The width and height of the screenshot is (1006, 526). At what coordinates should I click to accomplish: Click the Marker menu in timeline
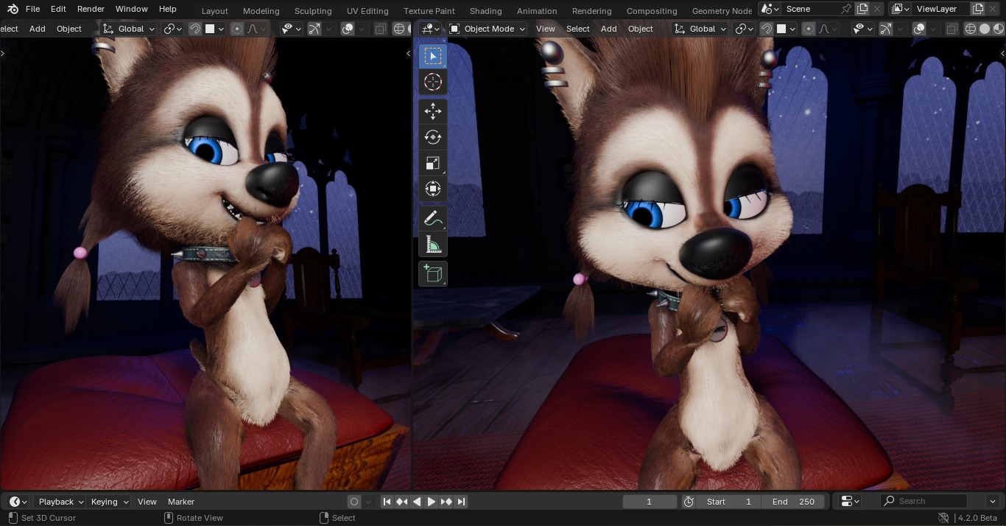(181, 502)
